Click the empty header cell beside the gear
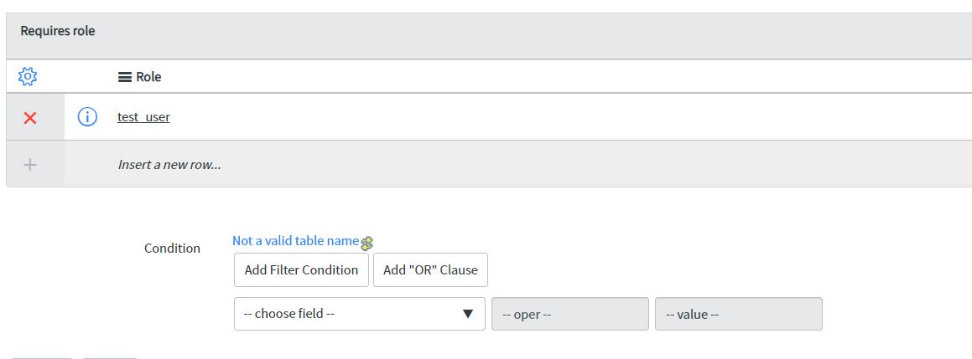The width and height of the screenshot is (972, 359). (x=86, y=77)
